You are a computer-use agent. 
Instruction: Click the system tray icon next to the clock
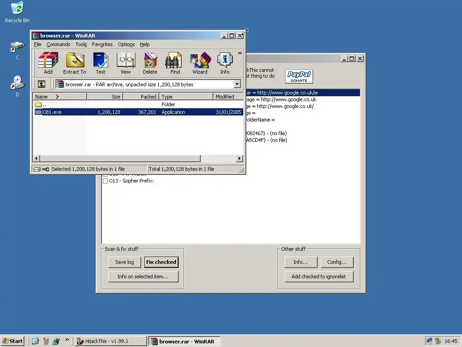click(438, 341)
